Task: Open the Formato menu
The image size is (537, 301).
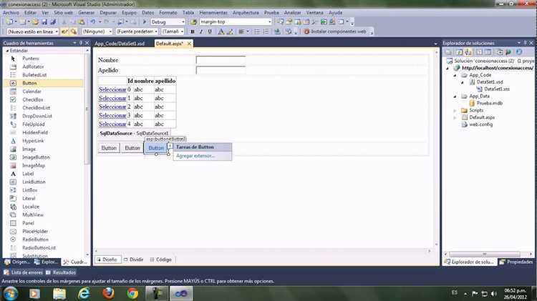Action: 168,13
